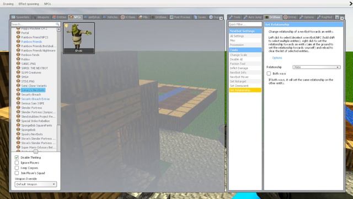Screen dimensions: 353x199
Task: Open the Relationship dropdown
Action: (x=317, y=67)
